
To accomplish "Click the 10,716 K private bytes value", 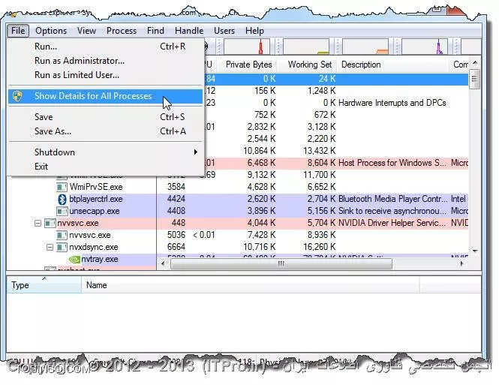I will point(260,247).
